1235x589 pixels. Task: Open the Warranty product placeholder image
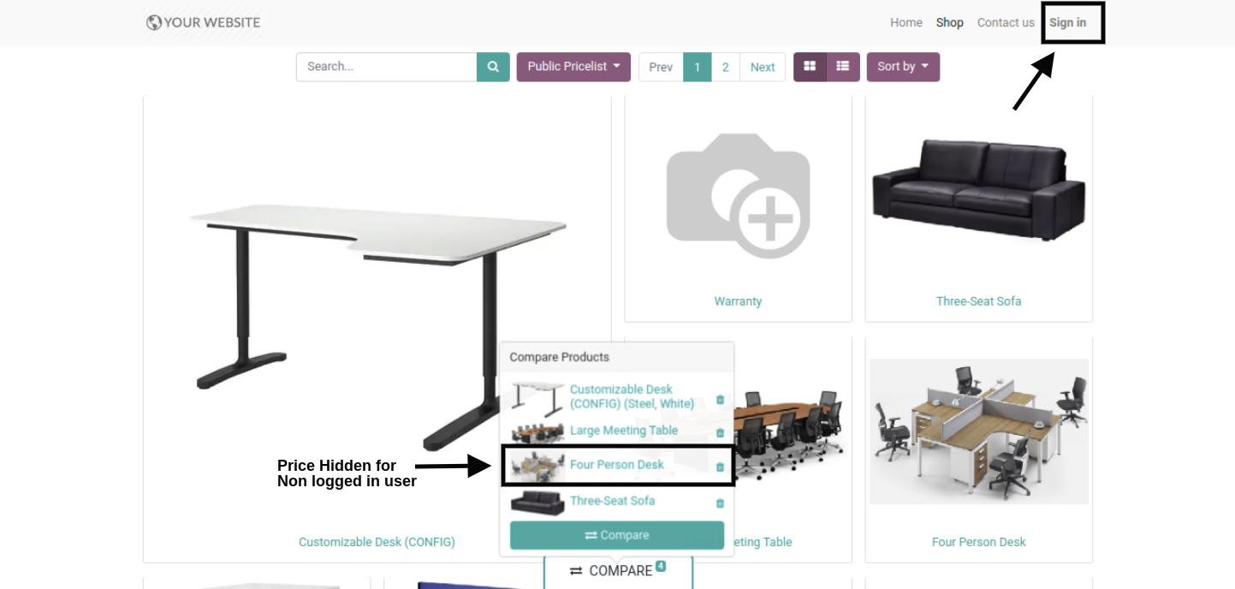click(738, 195)
